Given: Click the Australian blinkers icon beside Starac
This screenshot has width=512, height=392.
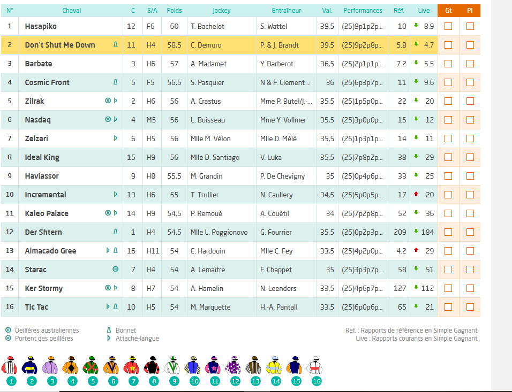Looking at the screenshot, I should coord(115,270).
